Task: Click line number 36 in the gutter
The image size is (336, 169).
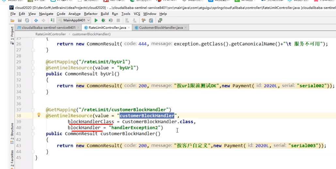Action: 19,104
